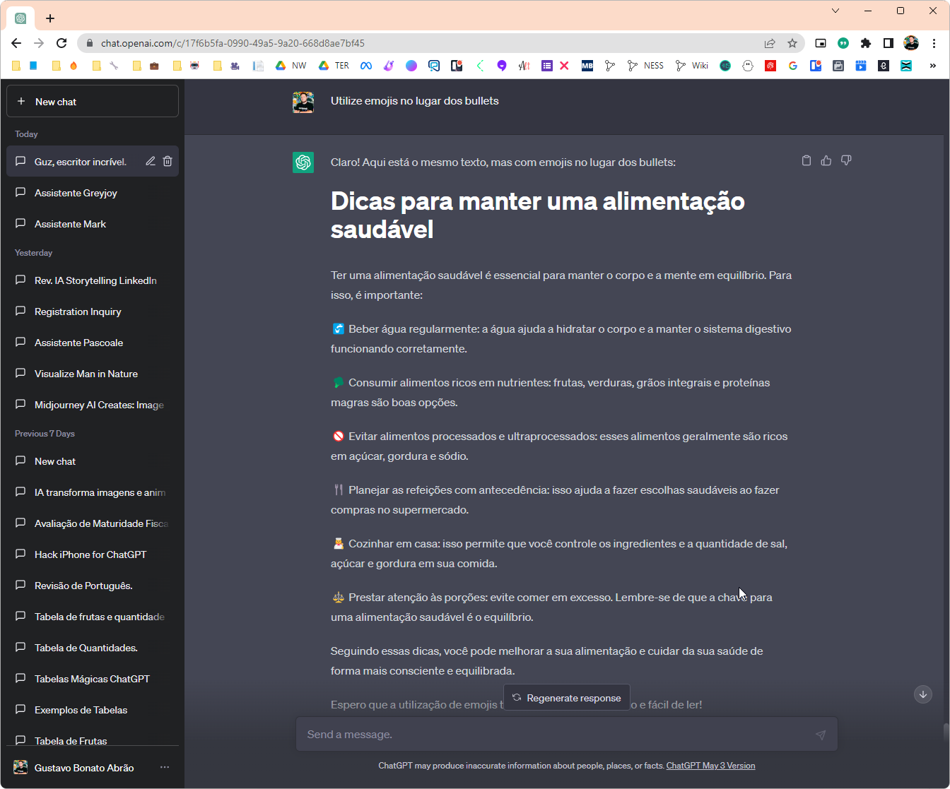Send the message with the paper plane icon
Viewport: 950px width, 789px height.
tap(821, 735)
